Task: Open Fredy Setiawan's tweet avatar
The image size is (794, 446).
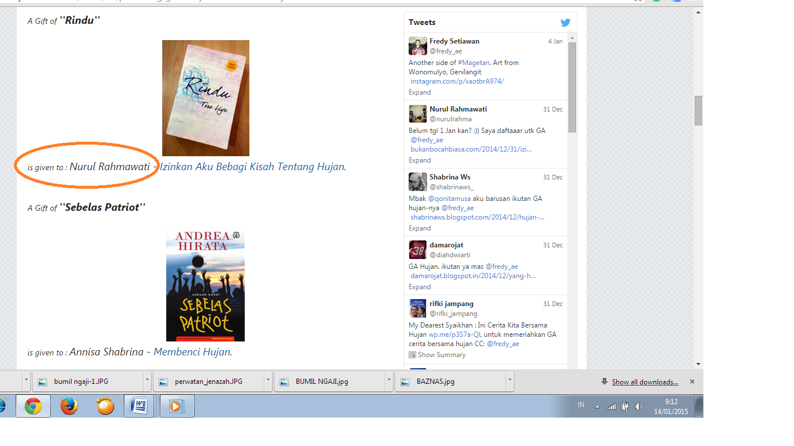Action: click(417, 46)
